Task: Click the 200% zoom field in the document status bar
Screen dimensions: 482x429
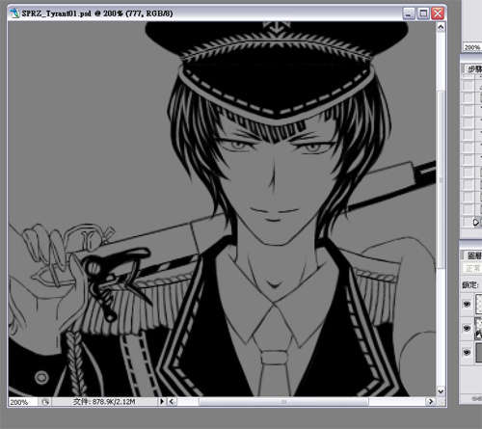Action: pyautogui.click(x=23, y=402)
